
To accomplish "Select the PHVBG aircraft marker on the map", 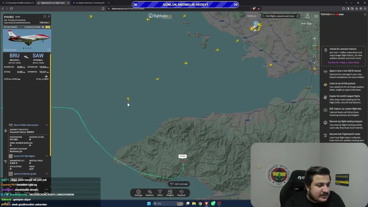I will 183,161.
